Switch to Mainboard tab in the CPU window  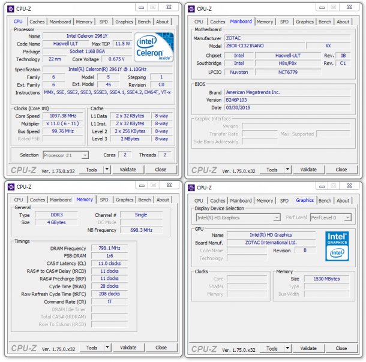click(60, 22)
